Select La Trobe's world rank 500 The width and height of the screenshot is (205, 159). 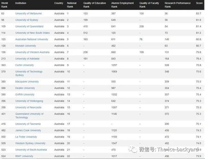click(x=4, y=137)
